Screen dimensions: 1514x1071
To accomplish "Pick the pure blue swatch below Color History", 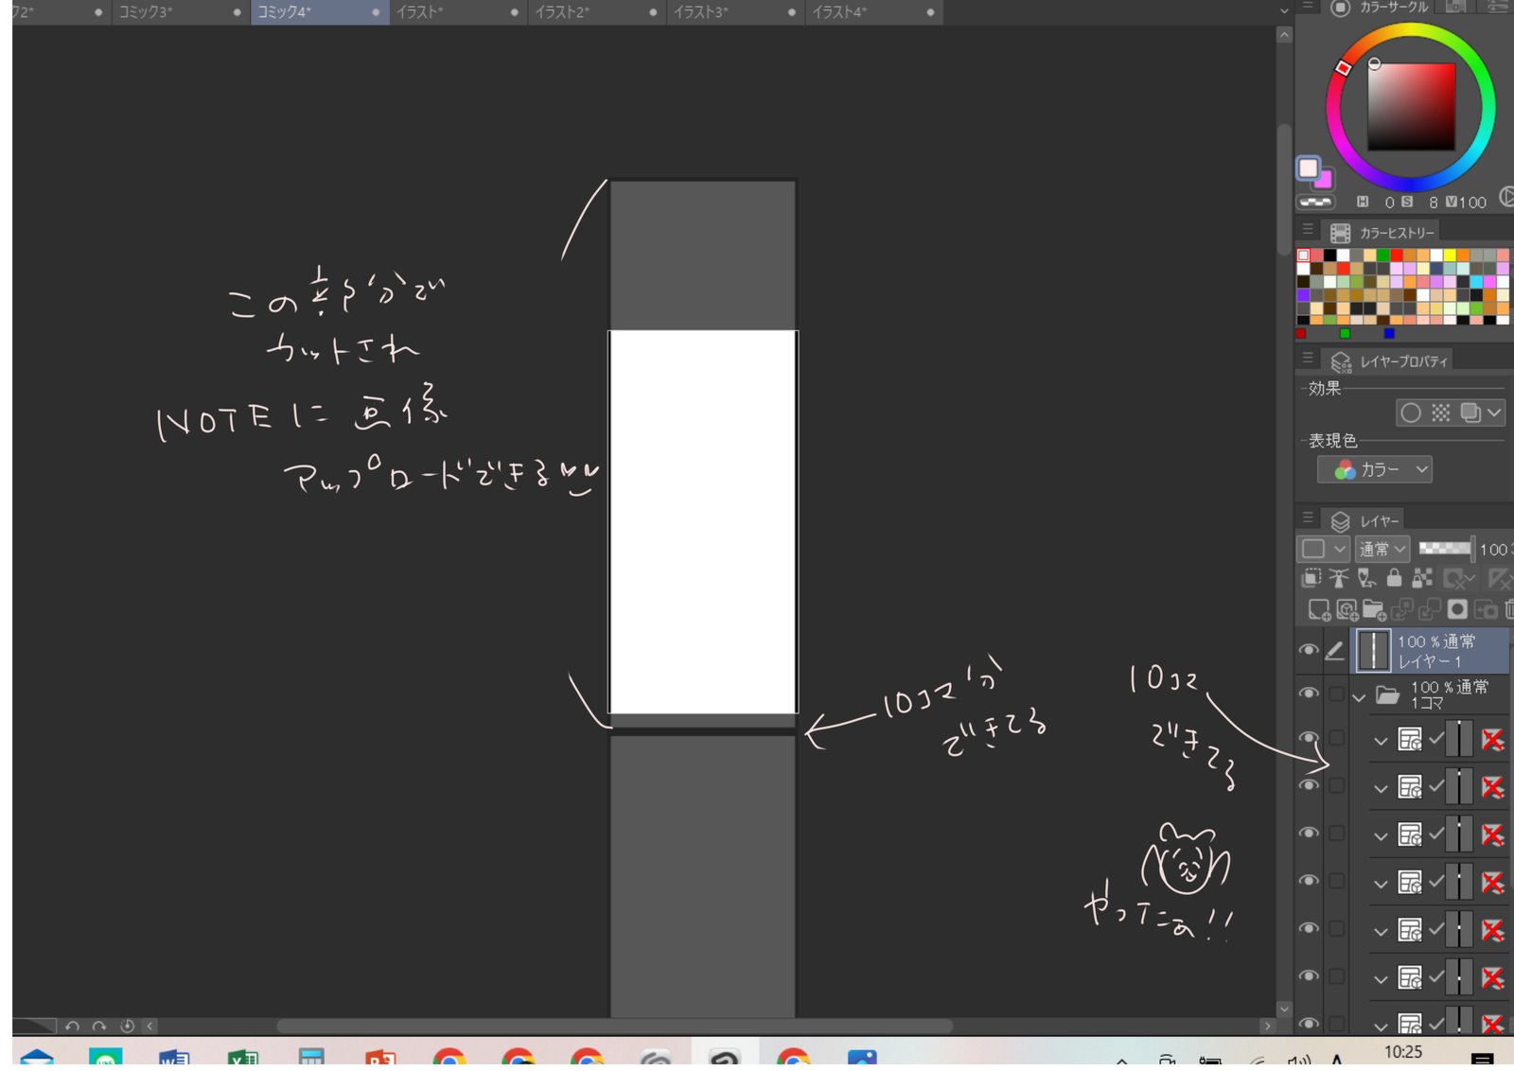I will coord(1389,333).
